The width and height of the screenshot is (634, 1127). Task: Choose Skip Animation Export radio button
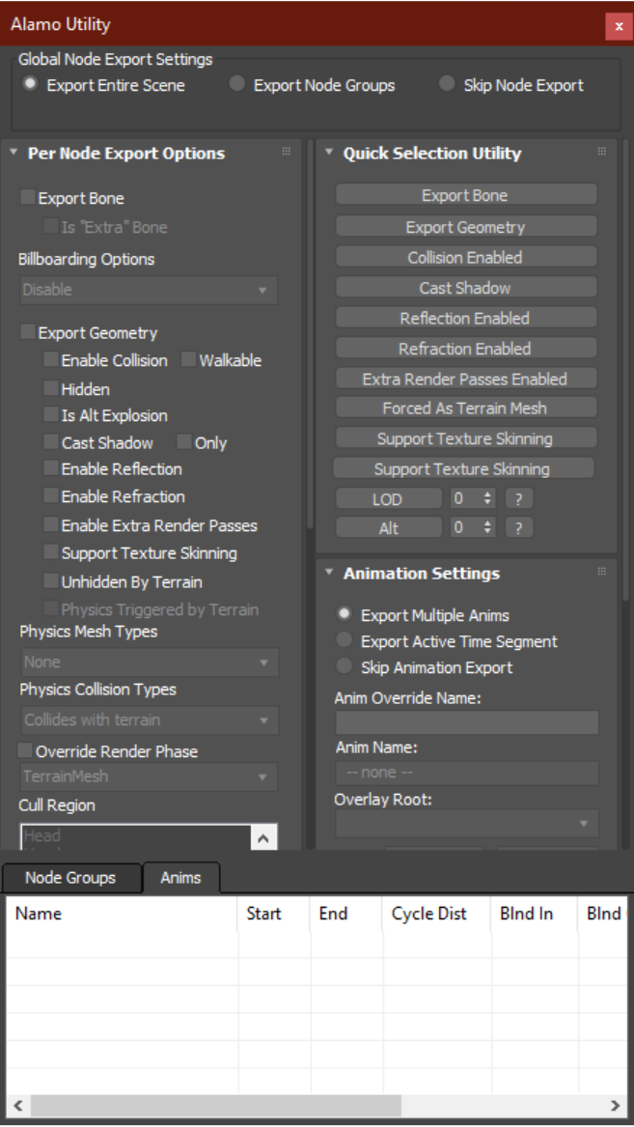click(x=345, y=666)
